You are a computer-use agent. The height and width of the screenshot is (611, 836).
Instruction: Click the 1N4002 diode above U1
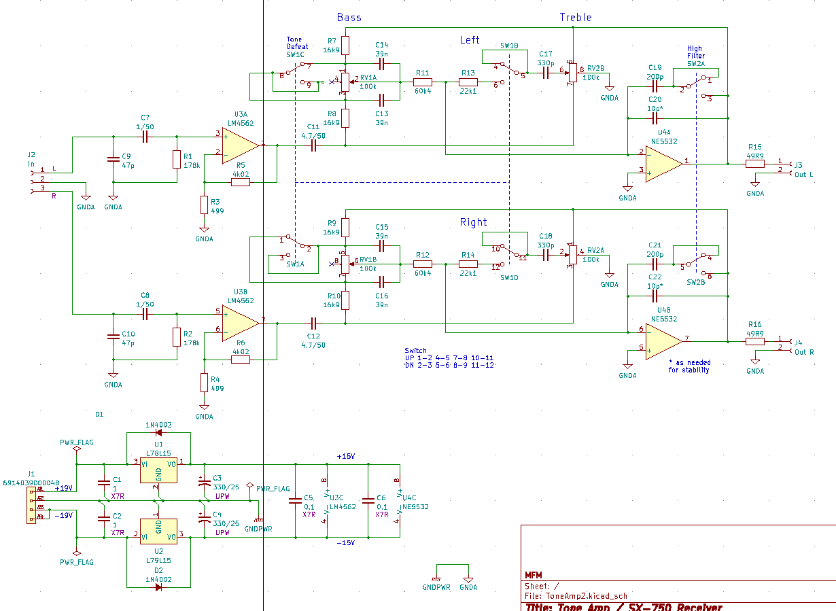point(158,432)
